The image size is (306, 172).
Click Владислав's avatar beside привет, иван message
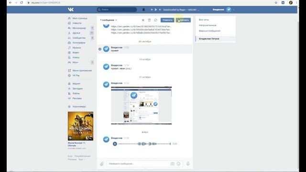click(106, 67)
